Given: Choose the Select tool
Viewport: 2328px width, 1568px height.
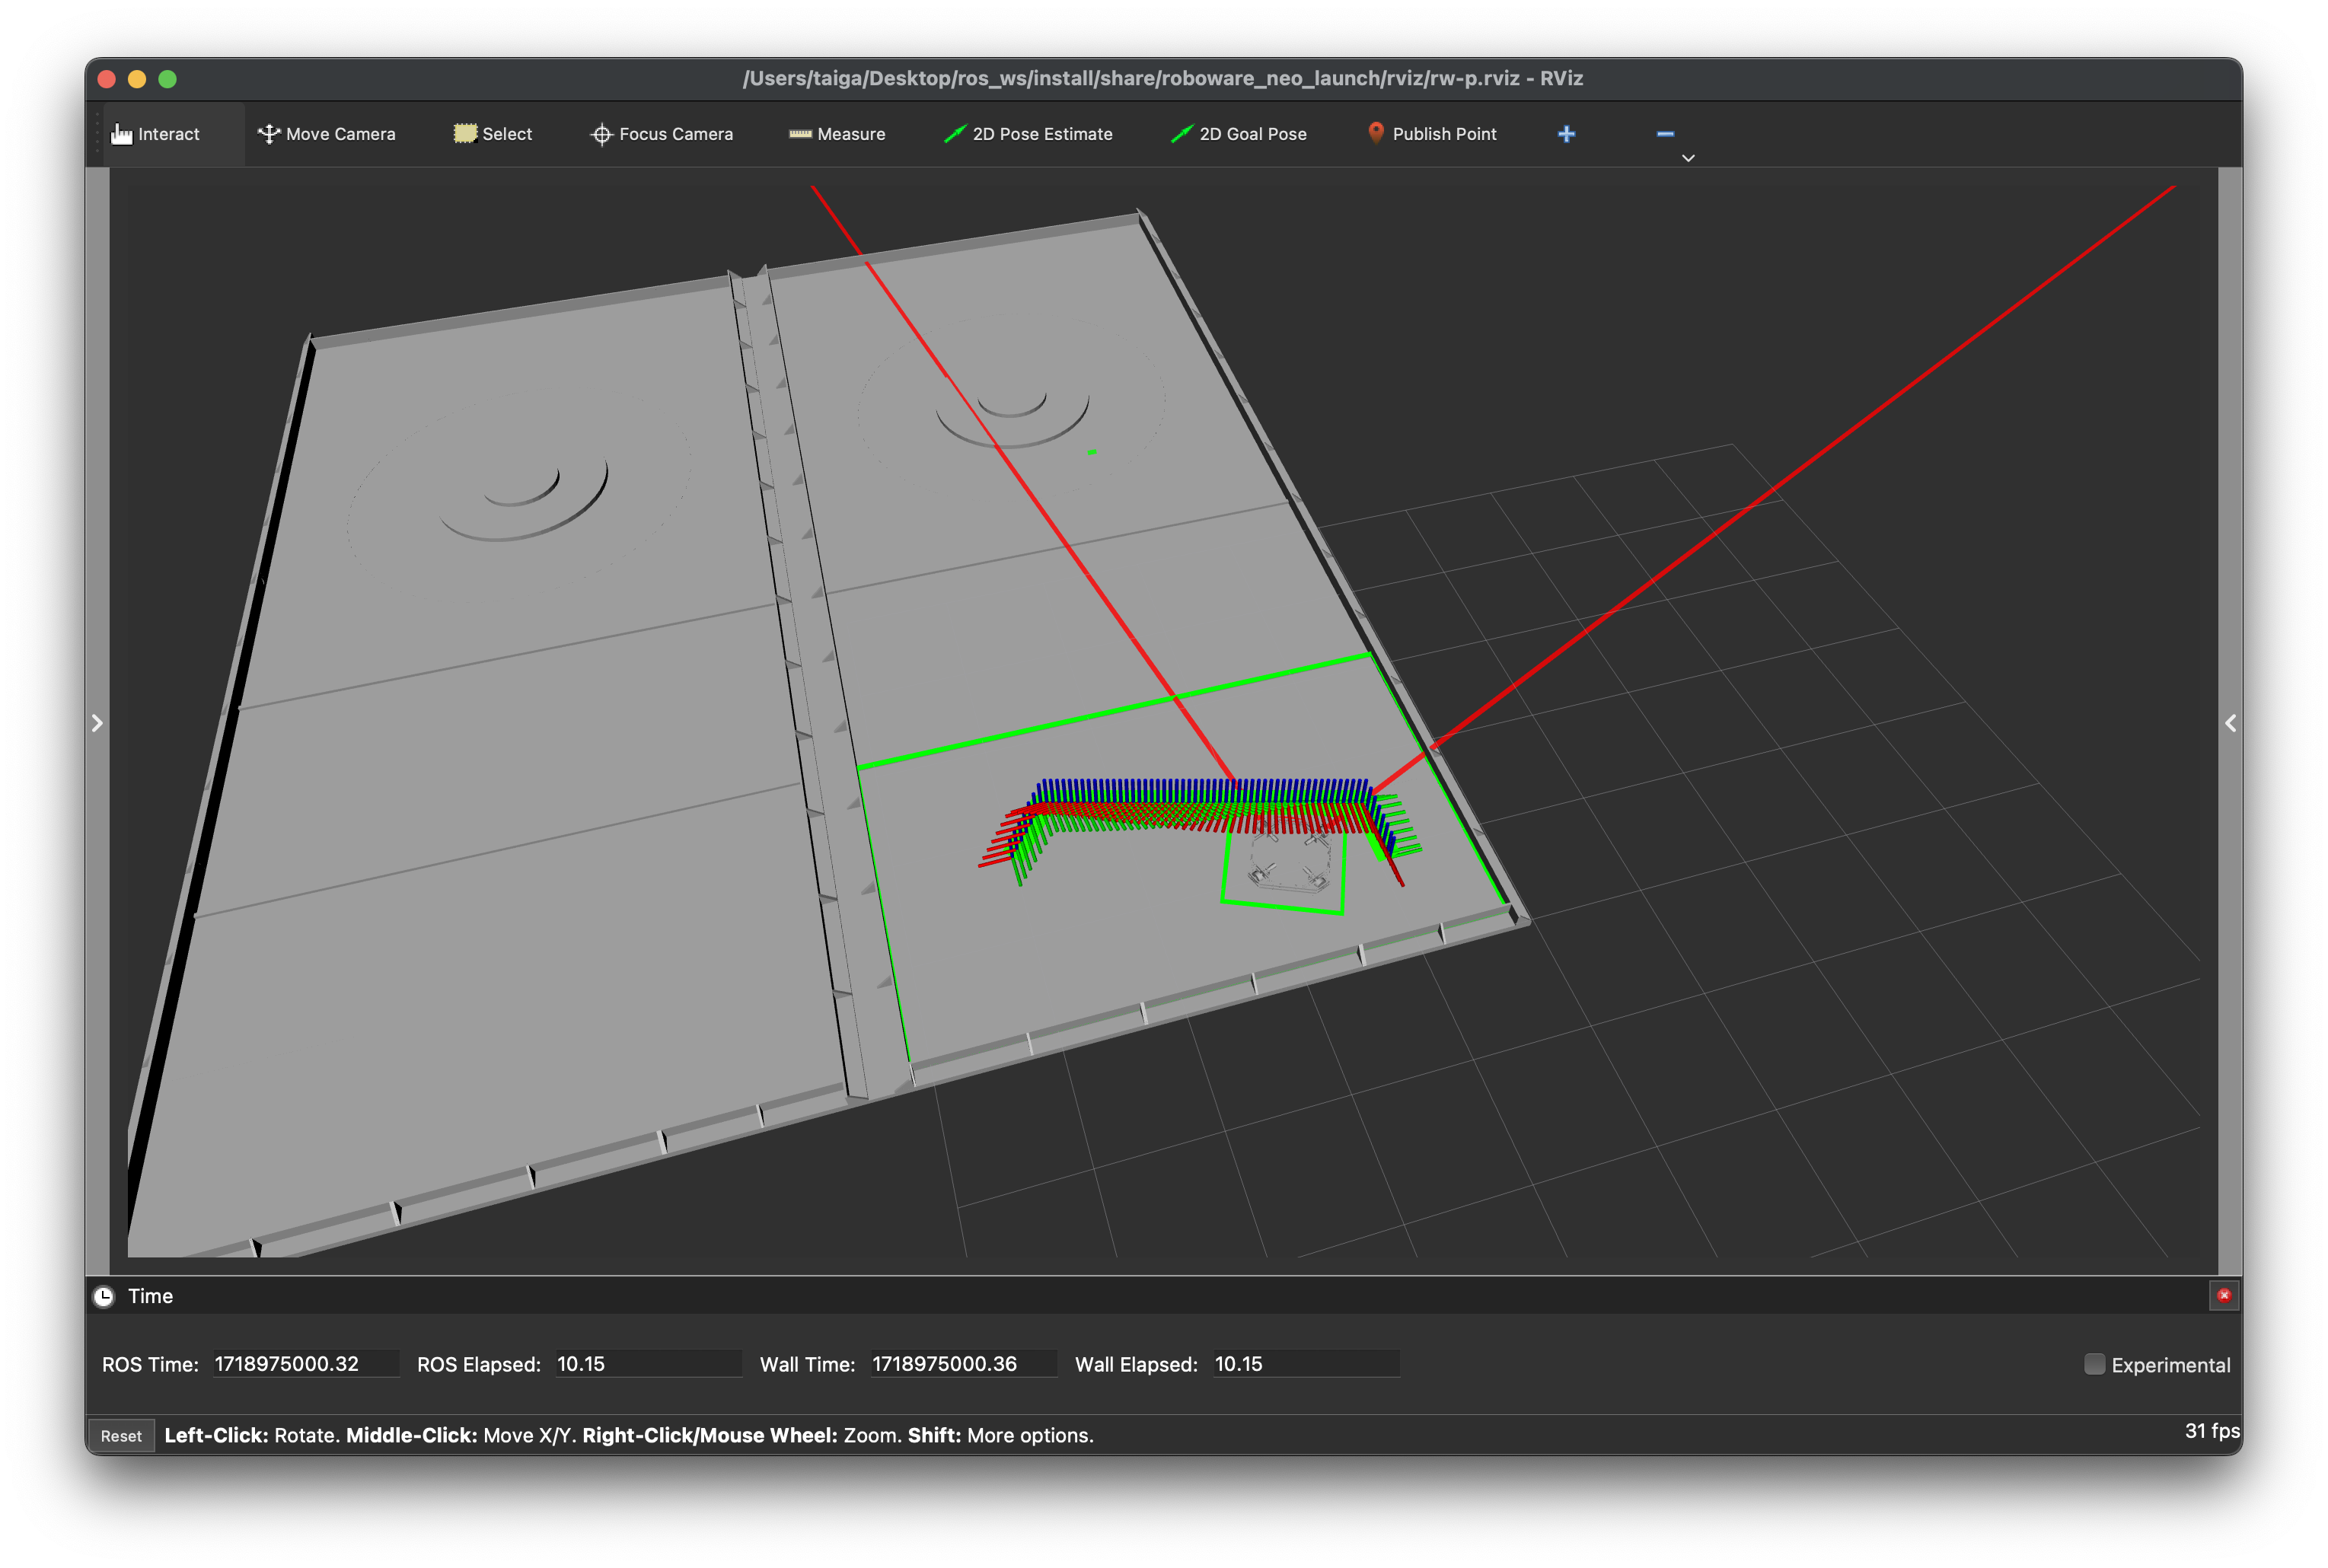Looking at the screenshot, I should pyautogui.click(x=493, y=134).
